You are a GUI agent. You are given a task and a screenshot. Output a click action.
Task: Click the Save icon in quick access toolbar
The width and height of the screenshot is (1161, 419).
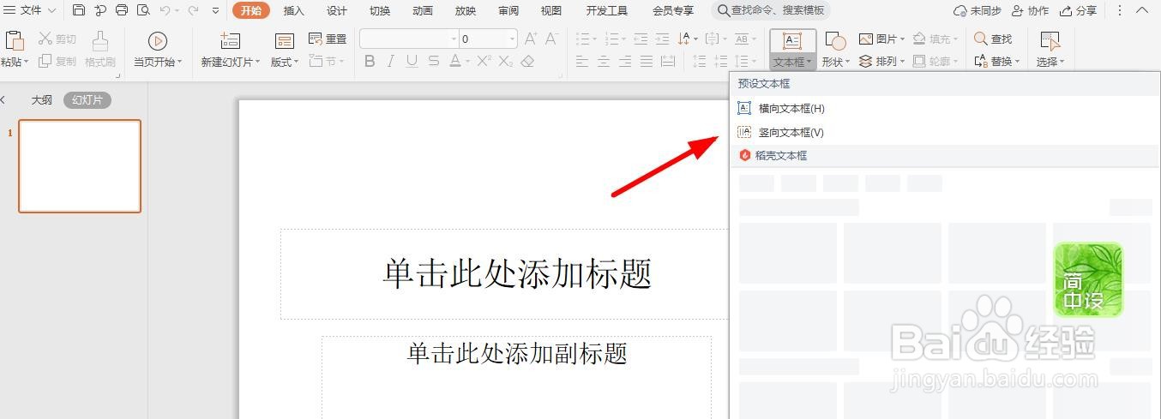tap(79, 10)
